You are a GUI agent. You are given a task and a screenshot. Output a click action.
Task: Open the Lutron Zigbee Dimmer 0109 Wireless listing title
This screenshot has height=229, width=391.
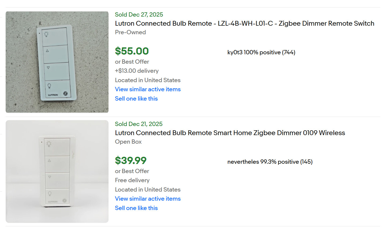[x=230, y=133]
